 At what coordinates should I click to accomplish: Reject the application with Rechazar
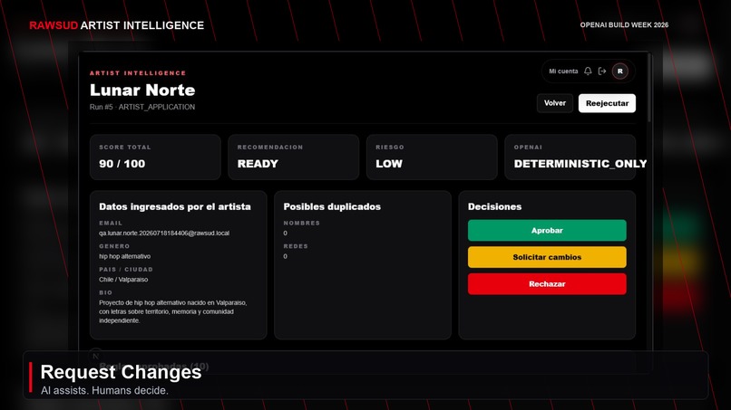[547, 284]
